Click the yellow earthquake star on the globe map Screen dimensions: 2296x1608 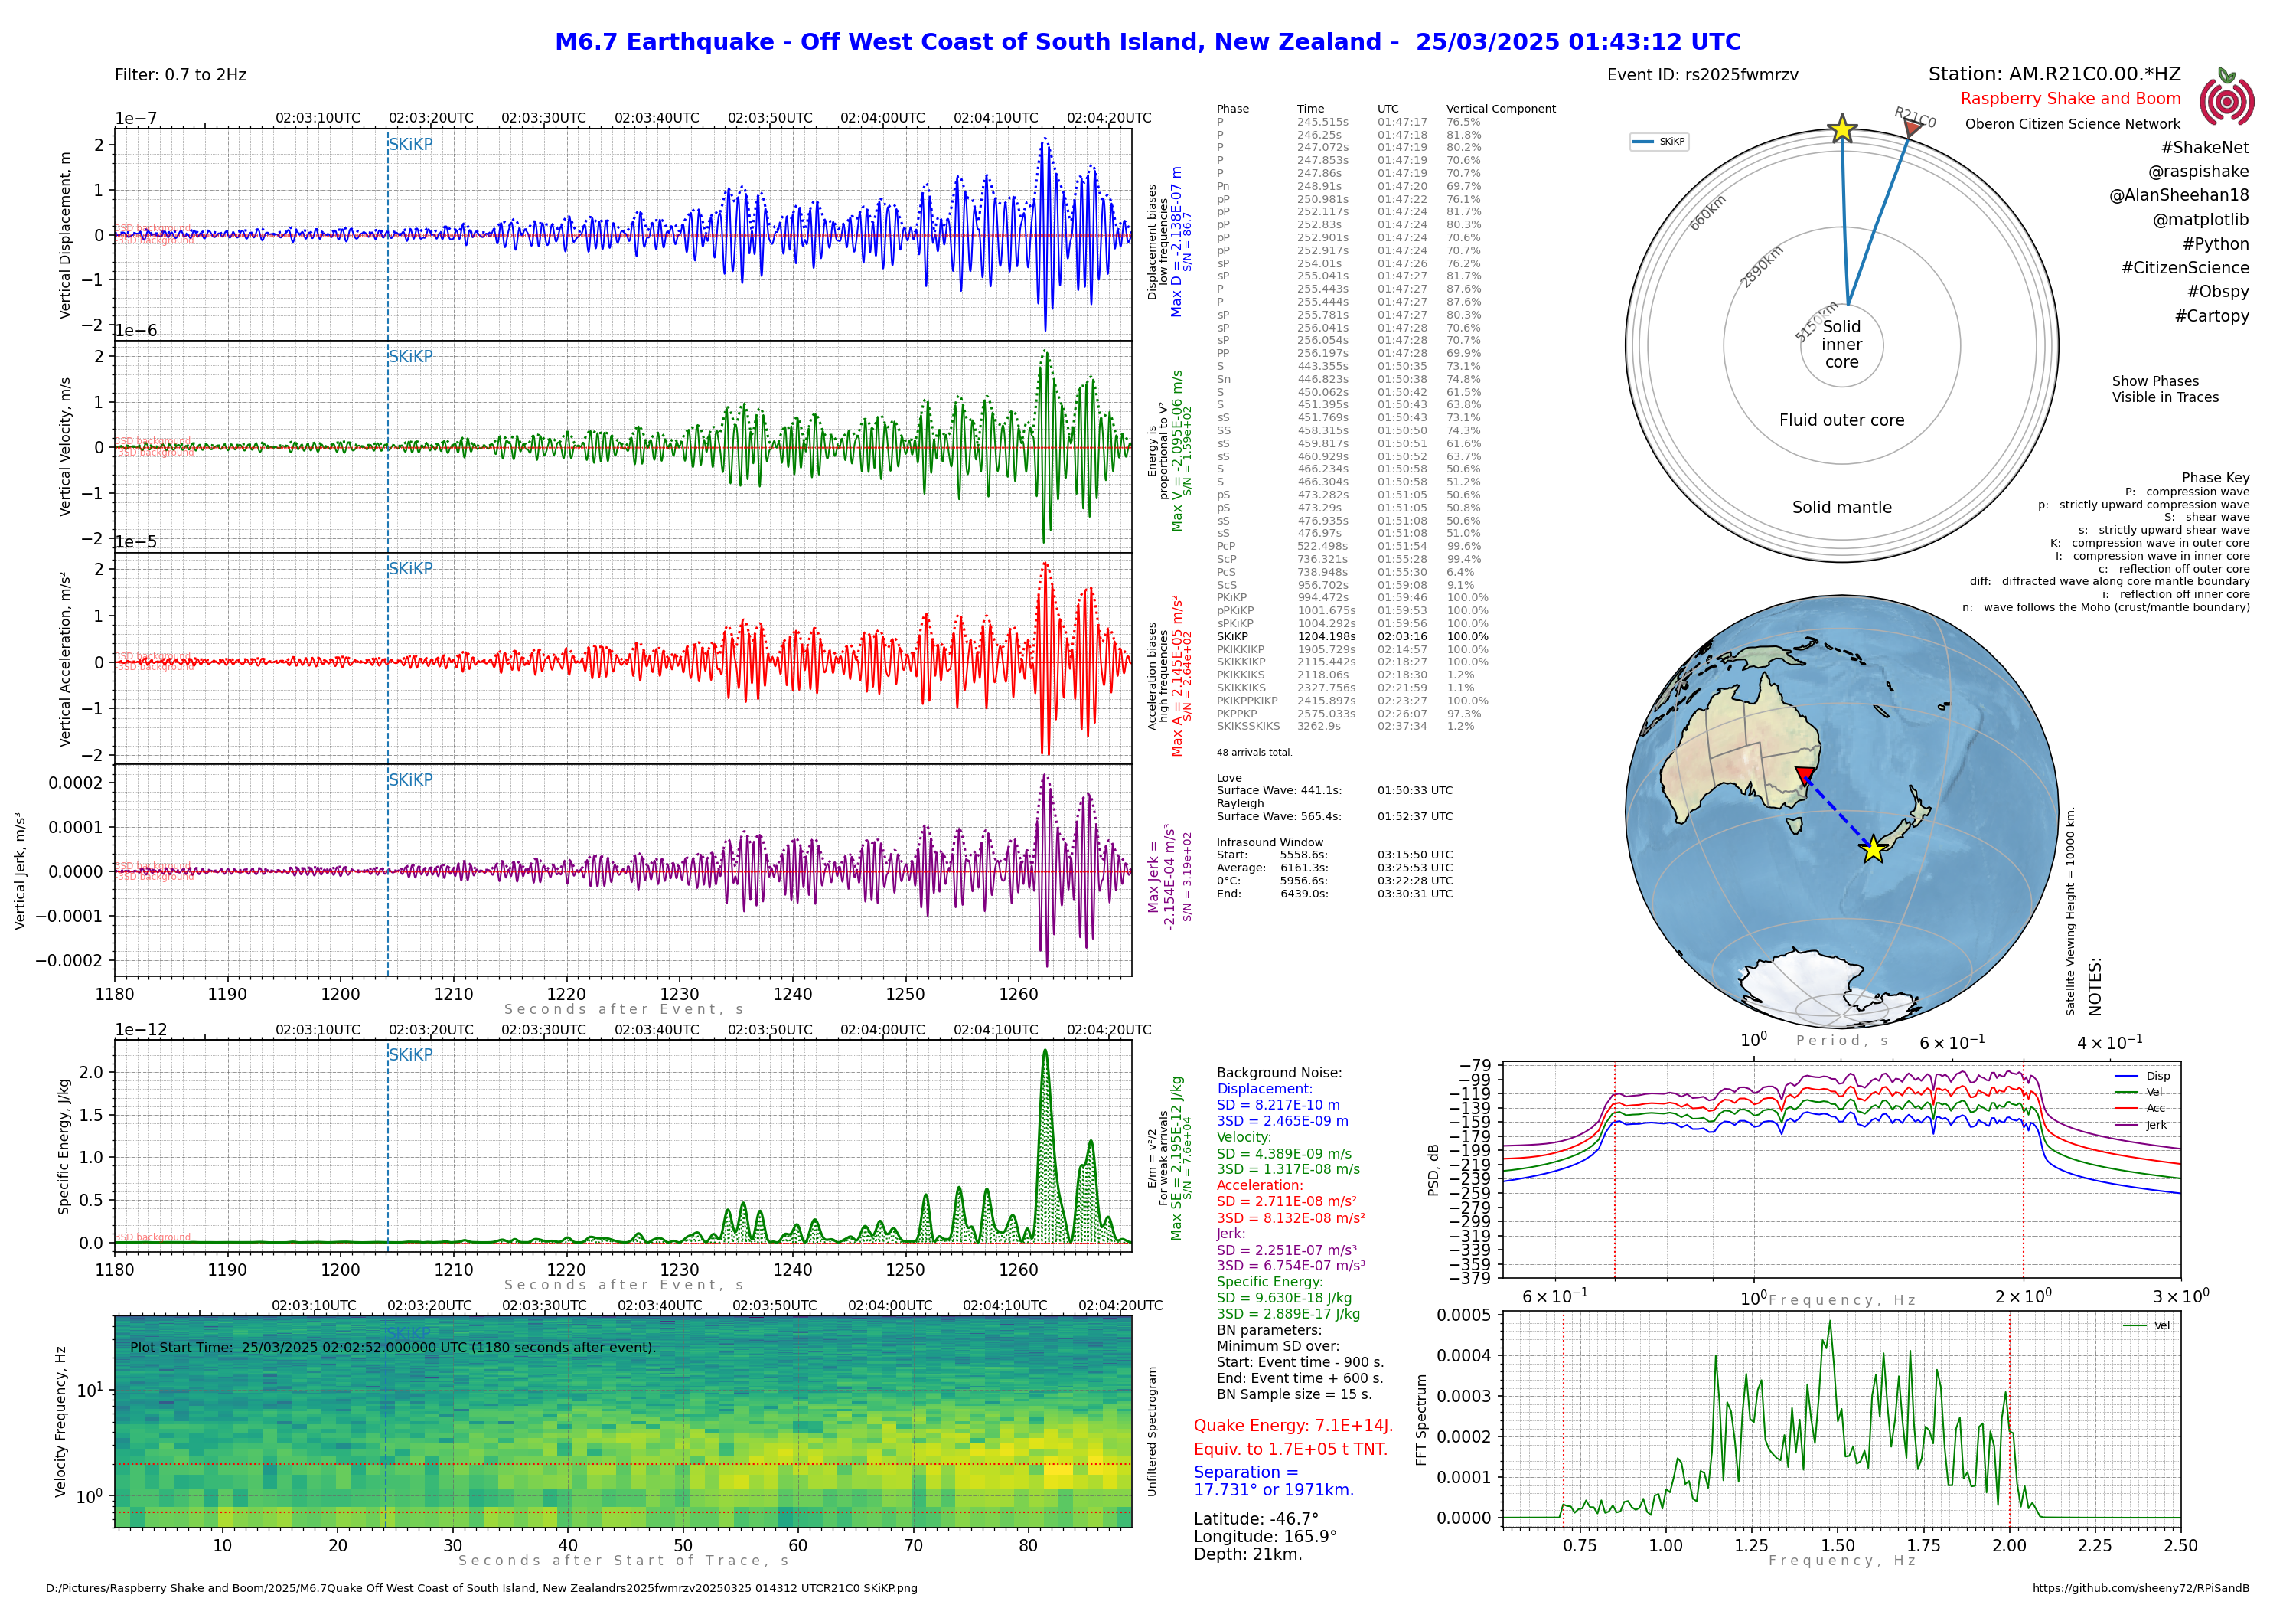coord(1872,849)
